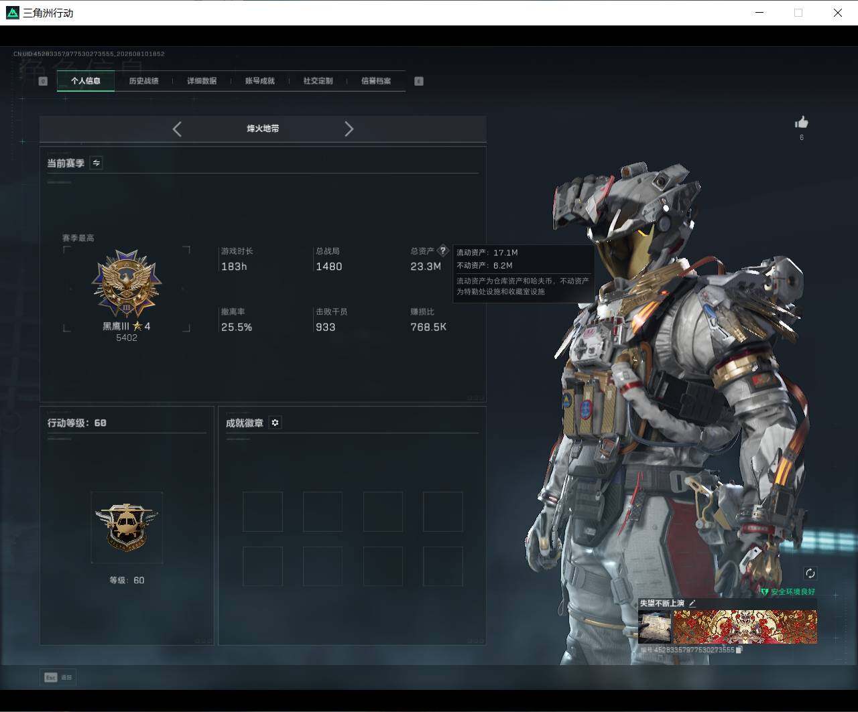Give a thumbs-up like to this profile
Image resolution: width=858 pixels, height=712 pixels.
coord(802,122)
